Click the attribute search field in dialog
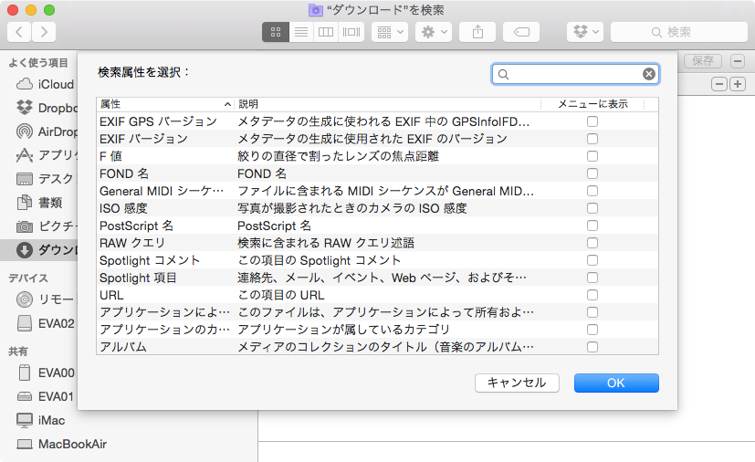 [x=575, y=74]
